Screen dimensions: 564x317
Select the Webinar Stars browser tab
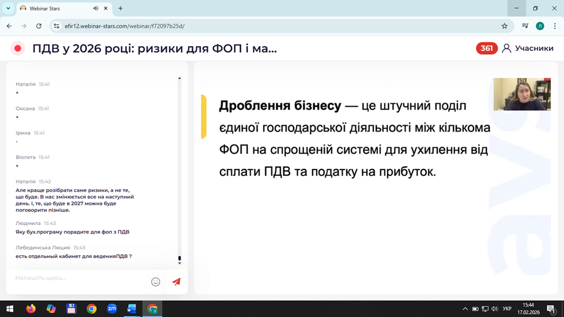point(55,9)
